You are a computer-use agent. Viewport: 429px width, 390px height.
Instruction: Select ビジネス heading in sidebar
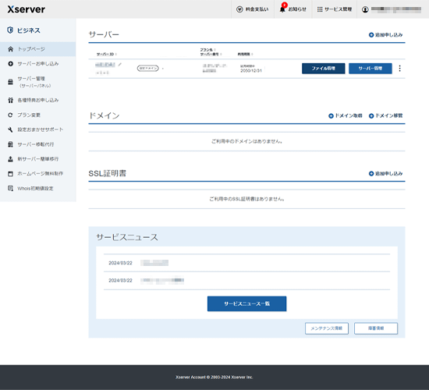pyautogui.click(x=28, y=30)
